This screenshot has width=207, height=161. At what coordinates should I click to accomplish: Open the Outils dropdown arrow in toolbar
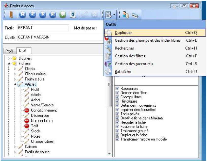click(x=114, y=15)
